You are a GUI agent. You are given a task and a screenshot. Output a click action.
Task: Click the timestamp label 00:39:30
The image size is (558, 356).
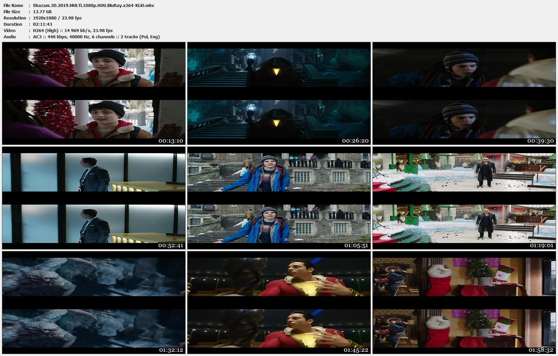click(541, 141)
